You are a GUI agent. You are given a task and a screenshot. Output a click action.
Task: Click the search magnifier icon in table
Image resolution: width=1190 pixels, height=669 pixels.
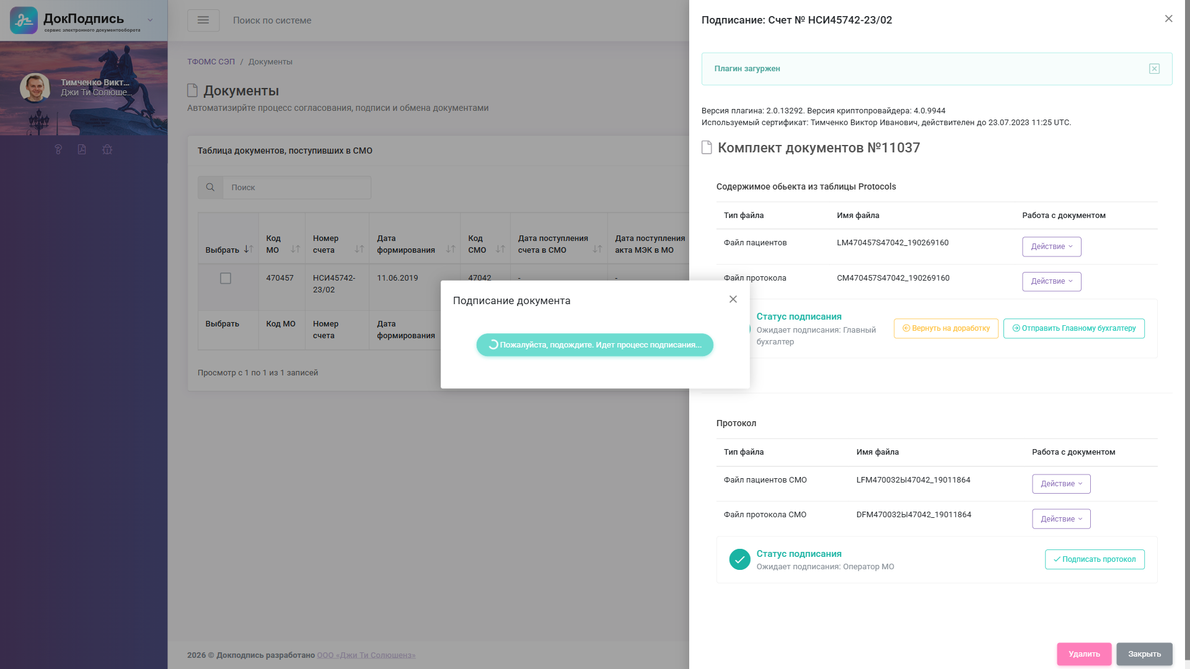pos(210,188)
